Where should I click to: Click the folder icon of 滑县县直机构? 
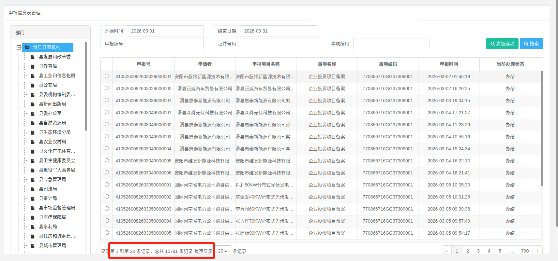coord(27,48)
